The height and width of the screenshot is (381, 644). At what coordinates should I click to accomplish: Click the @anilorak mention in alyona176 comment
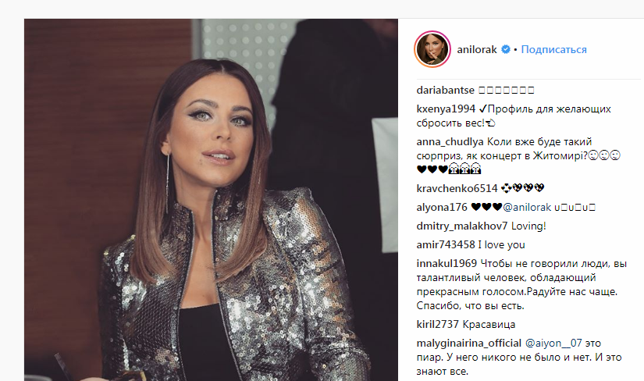pyautogui.click(x=527, y=207)
